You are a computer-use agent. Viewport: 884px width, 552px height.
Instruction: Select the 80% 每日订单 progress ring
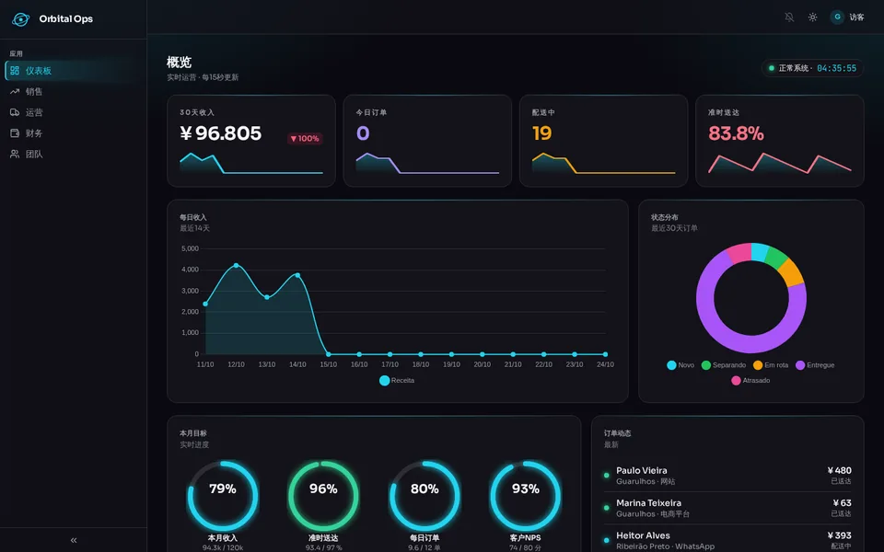click(x=425, y=496)
